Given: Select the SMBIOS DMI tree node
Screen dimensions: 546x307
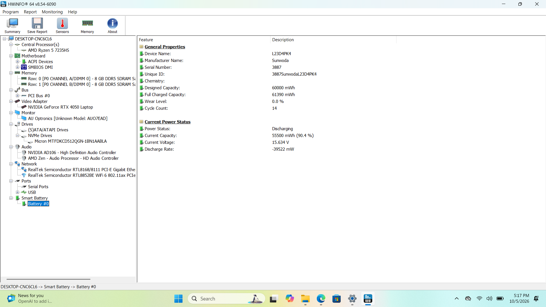Looking at the screenshot, I should tap(40, 67).
